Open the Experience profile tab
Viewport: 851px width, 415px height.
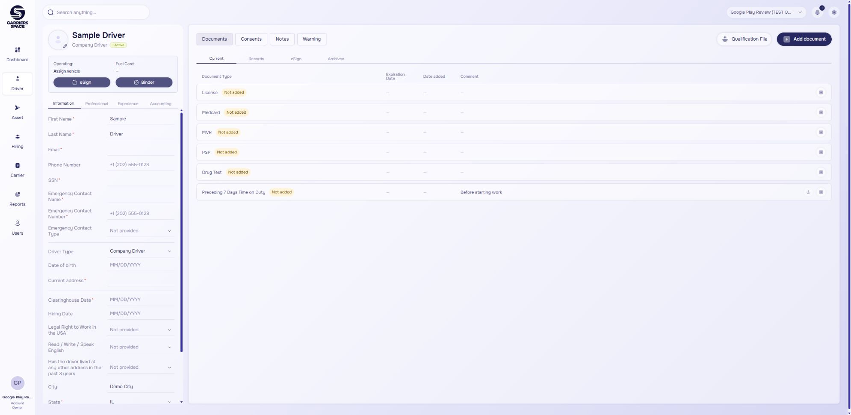click(128, 104)
